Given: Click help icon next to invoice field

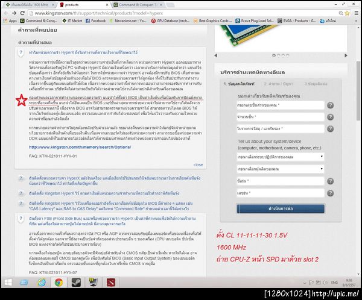Looking at the screenshot, I should (x=331, y=129).
